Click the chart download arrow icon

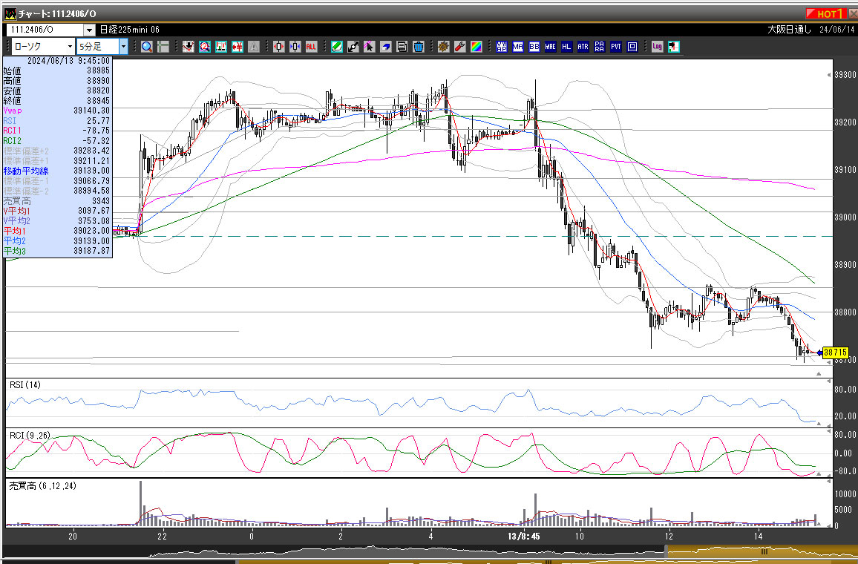(189, 47)
